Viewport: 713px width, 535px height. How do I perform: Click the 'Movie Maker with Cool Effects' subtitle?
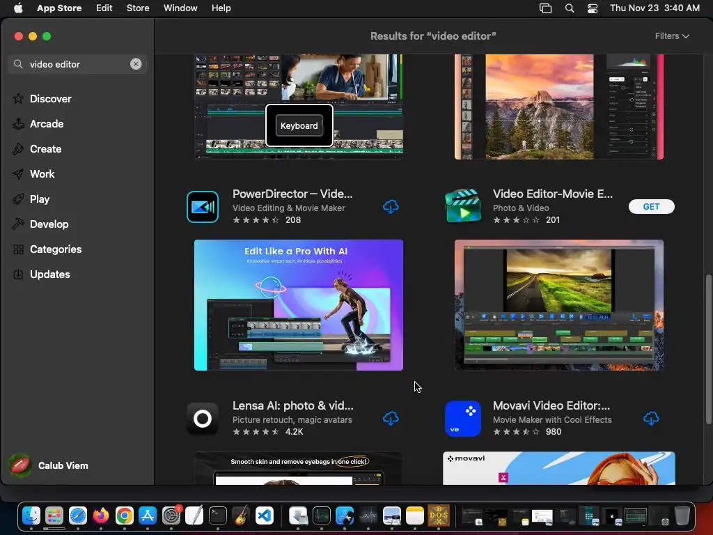pos(552,420)
